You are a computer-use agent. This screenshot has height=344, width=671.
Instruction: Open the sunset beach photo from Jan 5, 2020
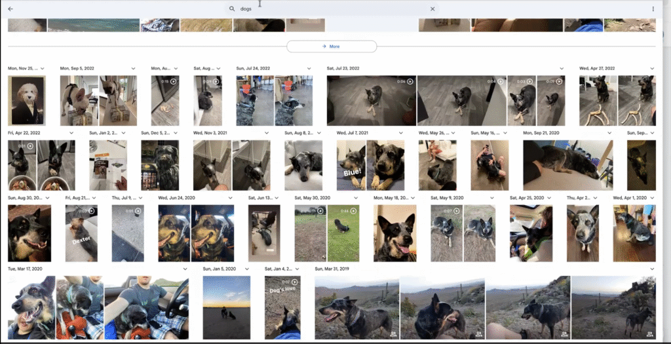point(226,298)
